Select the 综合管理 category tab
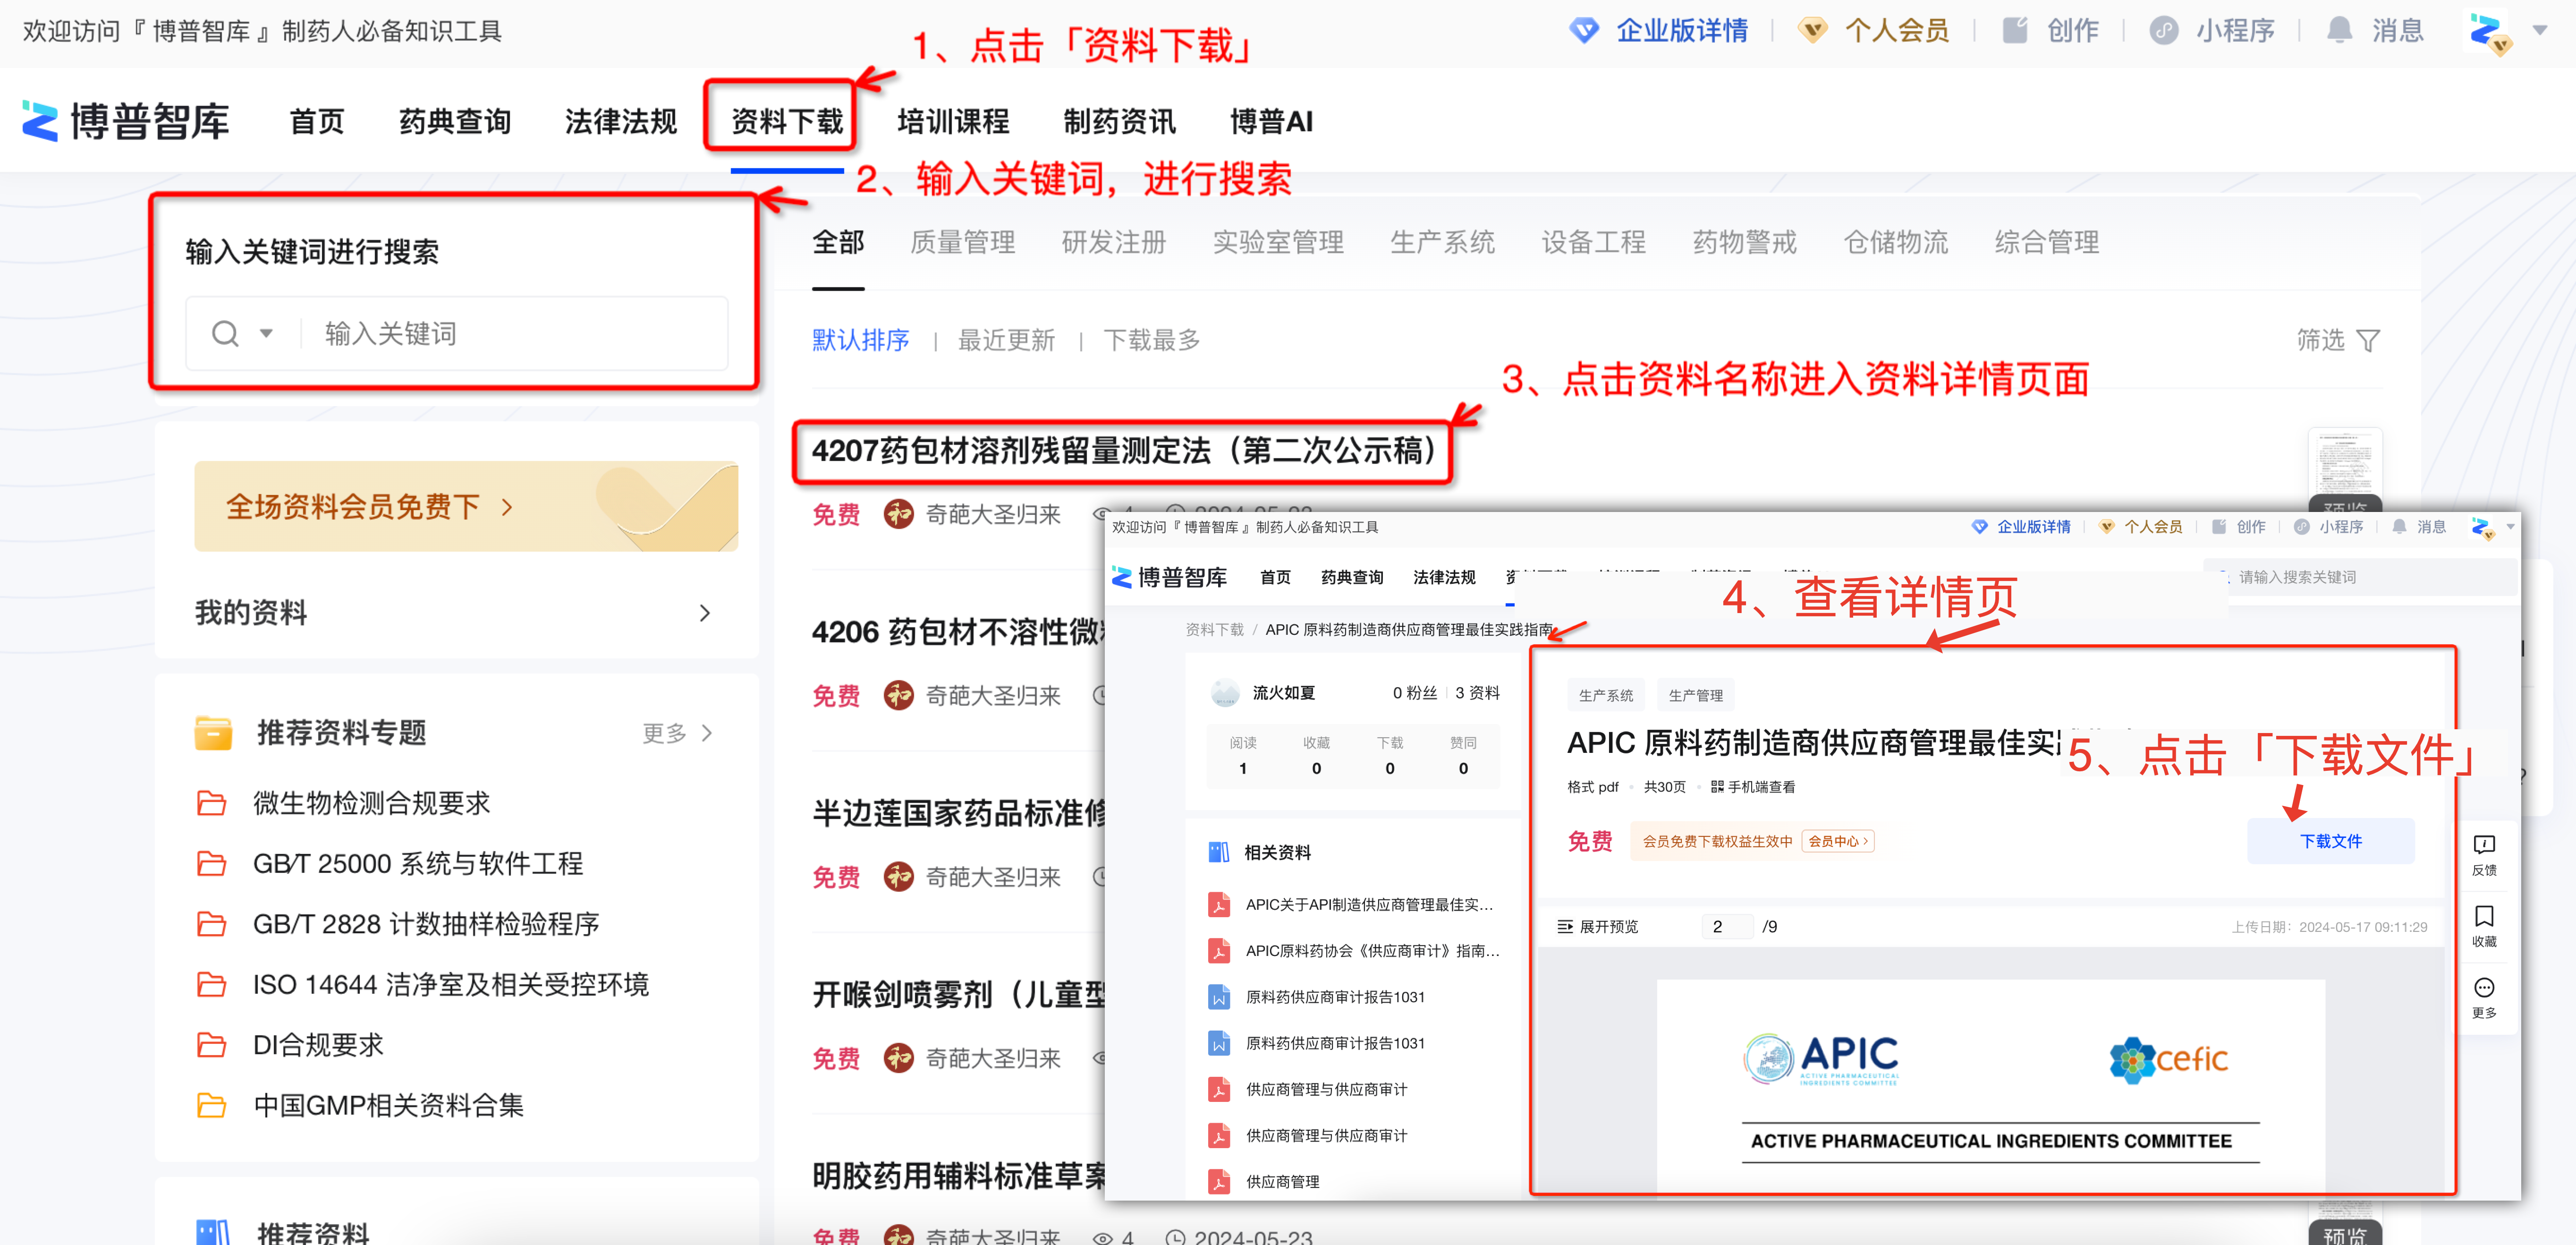Screen dimensions: 2576x1245 coord(2047,242)
